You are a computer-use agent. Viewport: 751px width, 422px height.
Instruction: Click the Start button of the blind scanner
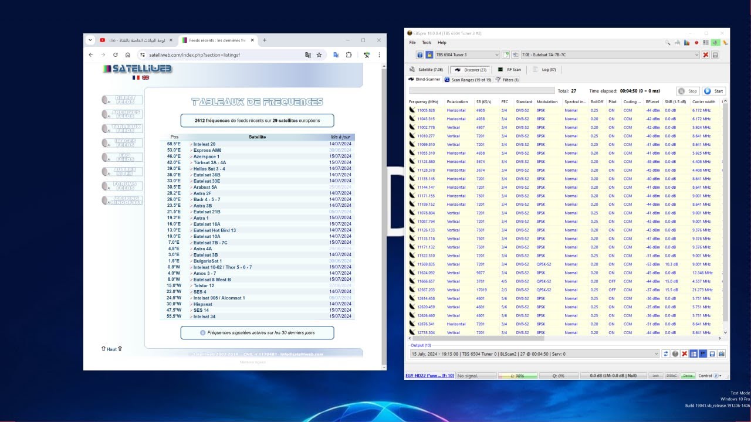coord(714,91)
